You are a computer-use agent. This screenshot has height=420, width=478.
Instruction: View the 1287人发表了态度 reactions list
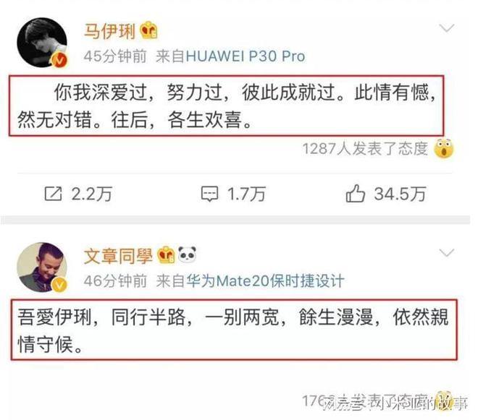tap(365, 148)
